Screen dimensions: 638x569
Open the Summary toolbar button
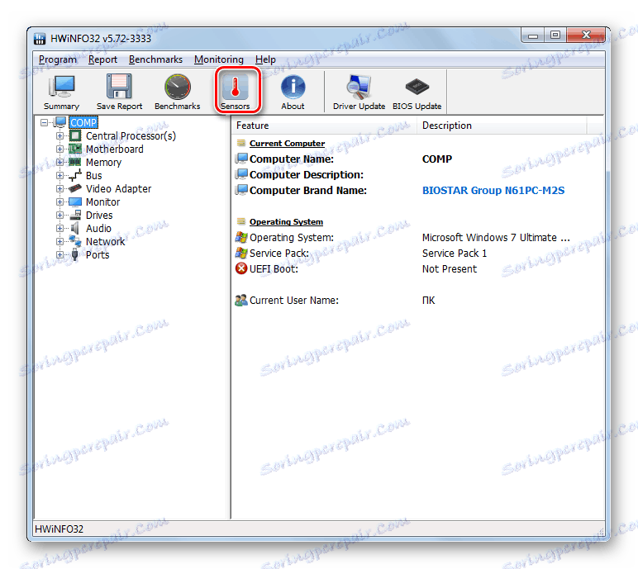pos(61,92)
